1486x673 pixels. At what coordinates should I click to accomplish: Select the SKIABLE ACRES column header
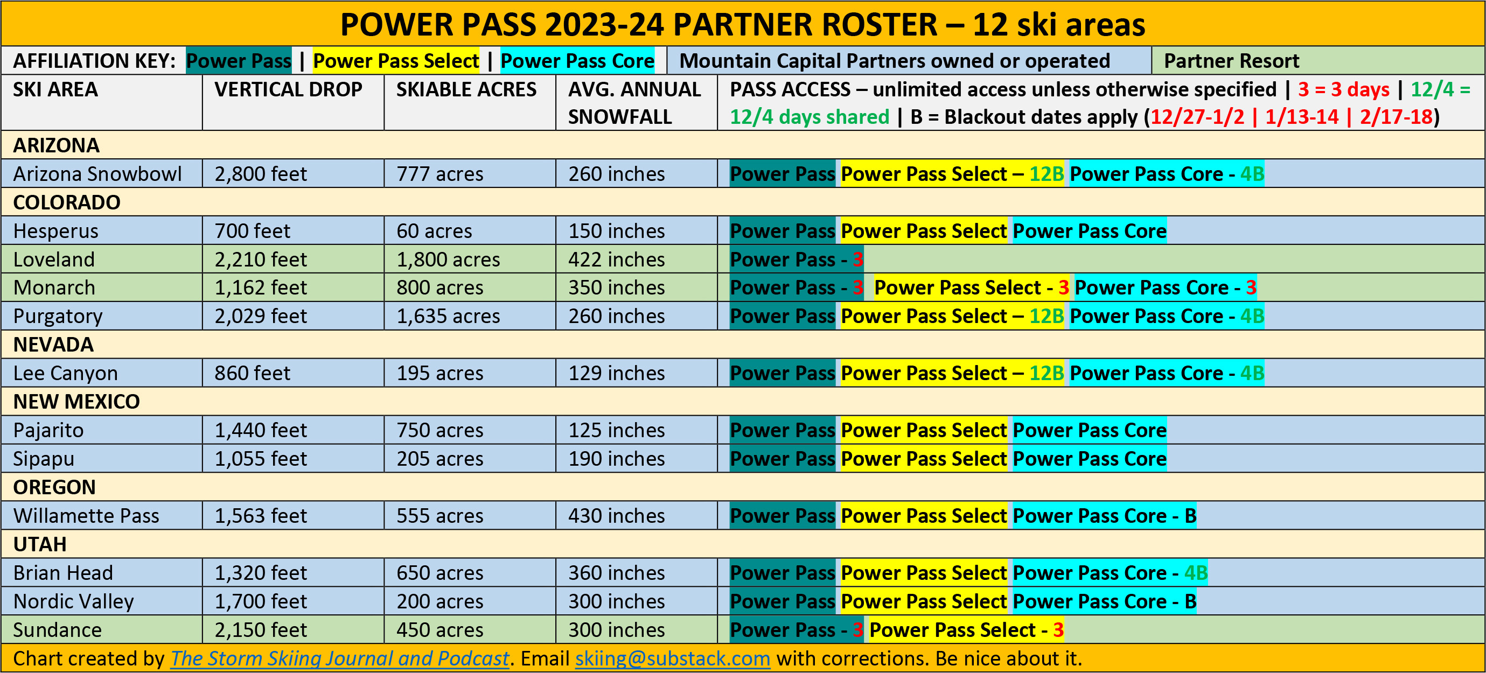click(x=466, y=90)
